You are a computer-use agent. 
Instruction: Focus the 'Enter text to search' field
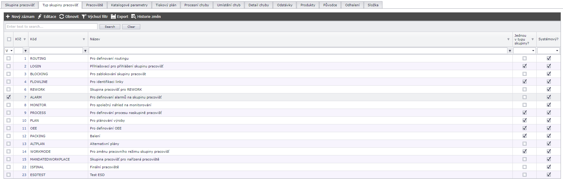click(x=51, y=27)
